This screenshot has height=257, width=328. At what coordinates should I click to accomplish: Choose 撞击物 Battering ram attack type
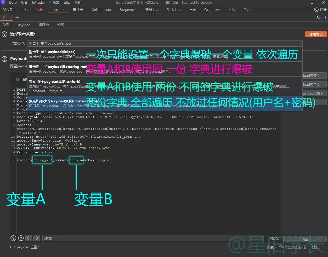point(165,69)
